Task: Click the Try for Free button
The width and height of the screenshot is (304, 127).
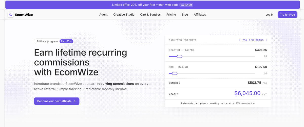Action: pyautogui.click(x=288, y=15)
